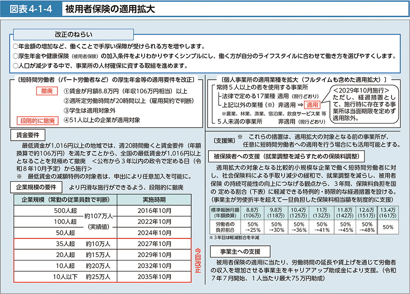Image resolution: width=410 pixels, height=294 pixels.
Task: Click the cell 100人超
Action: coord(65,222)
